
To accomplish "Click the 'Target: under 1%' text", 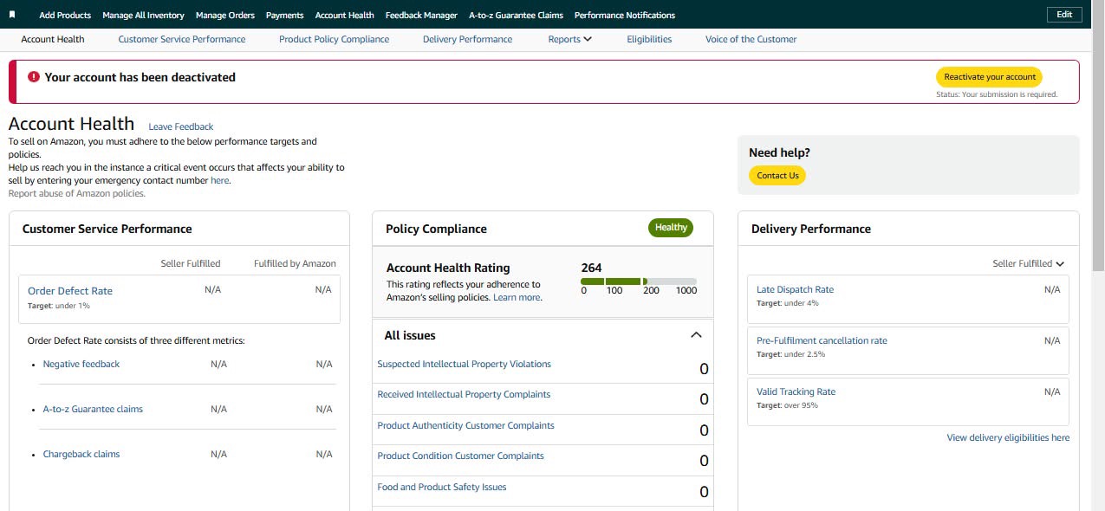I will click(59, 306).
